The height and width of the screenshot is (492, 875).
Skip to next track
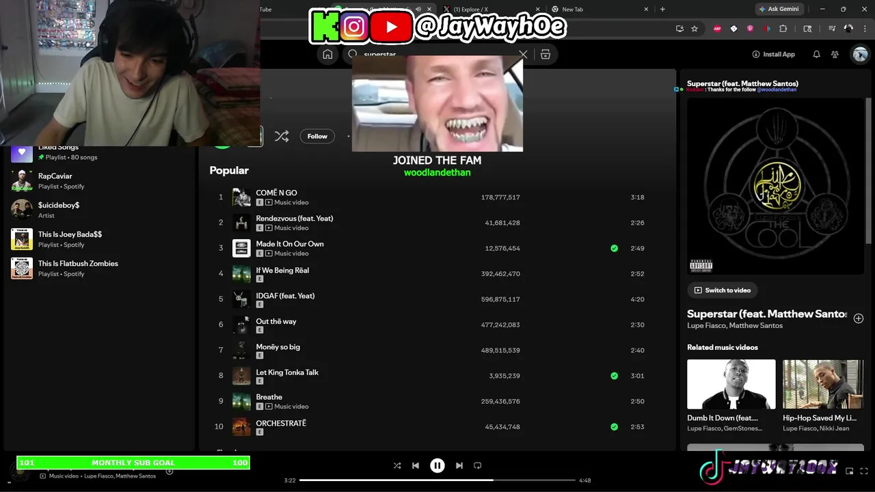click(459, 465)
